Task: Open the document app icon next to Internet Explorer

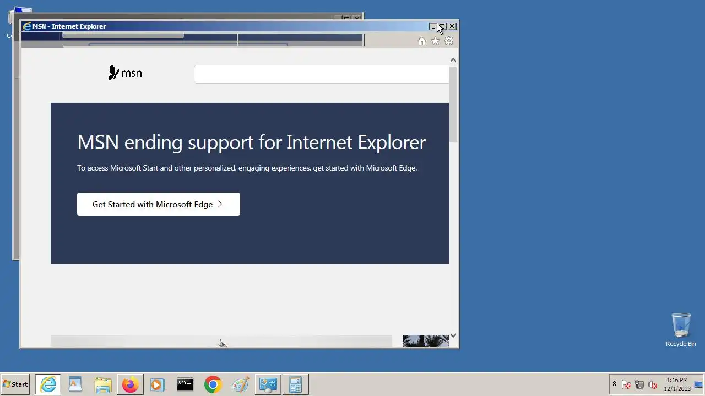Action: point(75,384)
